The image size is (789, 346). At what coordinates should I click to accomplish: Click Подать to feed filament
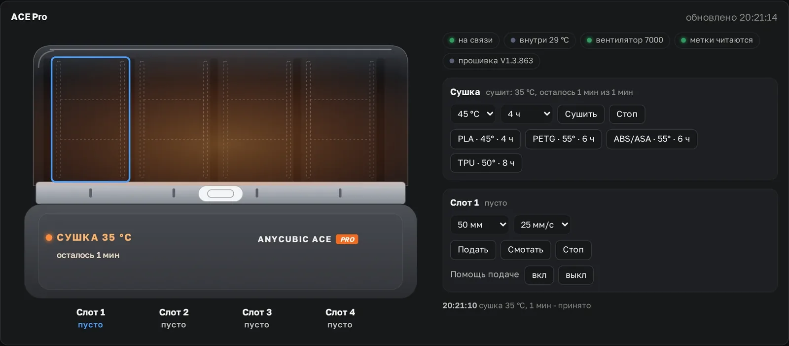(x=473, y=250)
